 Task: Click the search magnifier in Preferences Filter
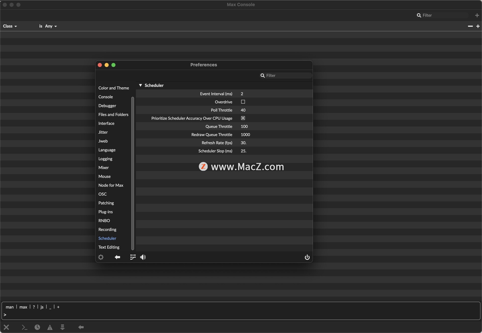[263, 75]
